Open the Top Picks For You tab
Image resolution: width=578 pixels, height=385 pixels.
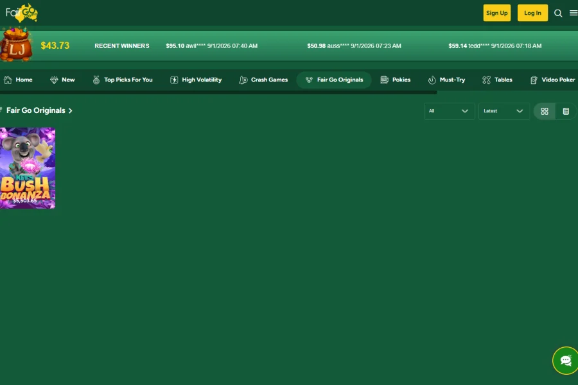click(123, 80)
